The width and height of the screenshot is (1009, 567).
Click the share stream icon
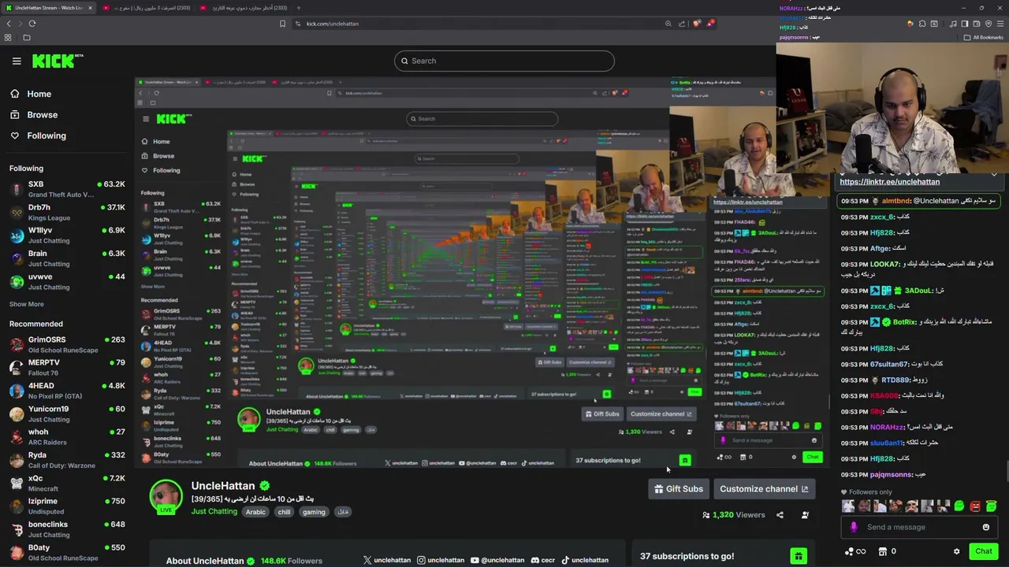[780, 515]
